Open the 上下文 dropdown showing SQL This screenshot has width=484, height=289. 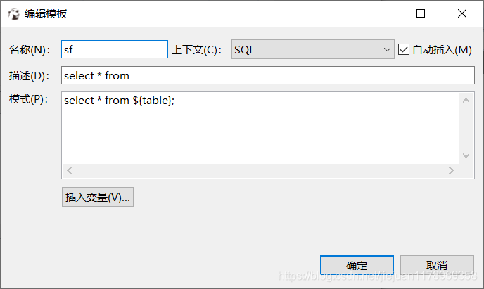click(313, 49)
